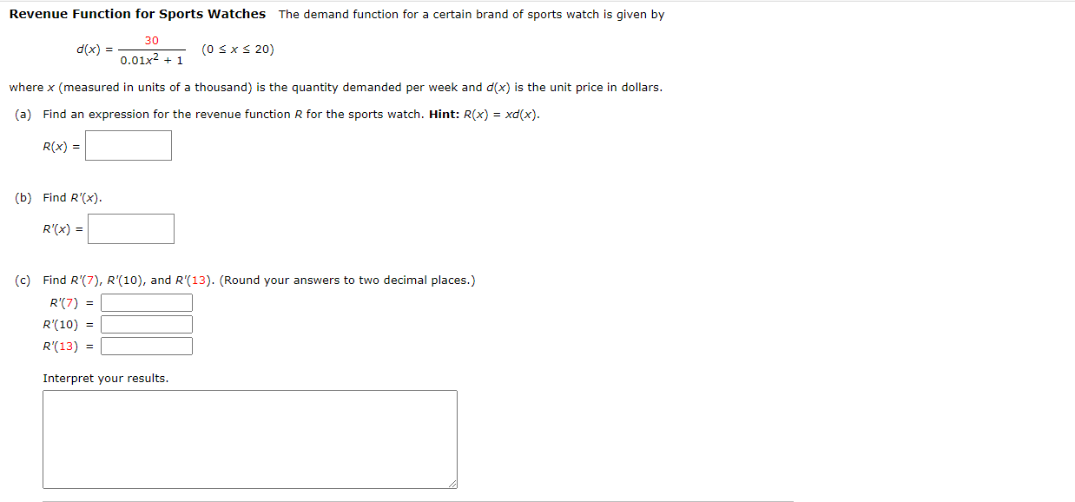Click the resize handle of the interpretation box
The image size is (1075, 502).
point(452,484)
